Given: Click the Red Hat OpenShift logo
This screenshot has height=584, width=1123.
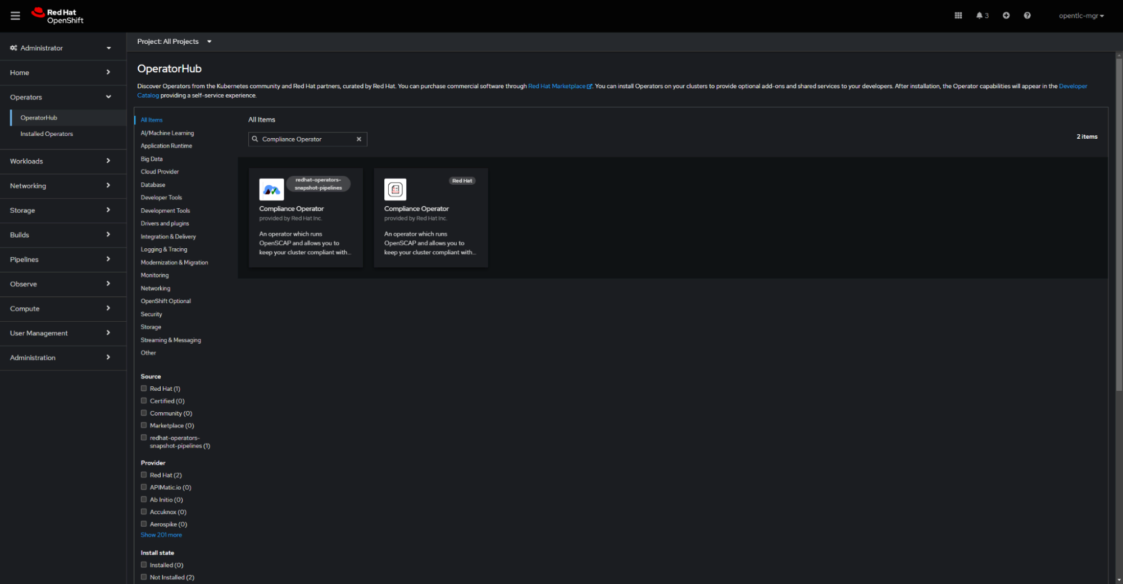Looking at the screenshot, I should point(57,15).
